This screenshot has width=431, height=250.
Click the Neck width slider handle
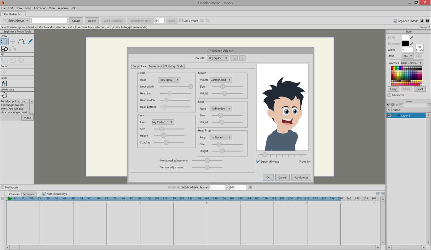(x=190, y=87)
